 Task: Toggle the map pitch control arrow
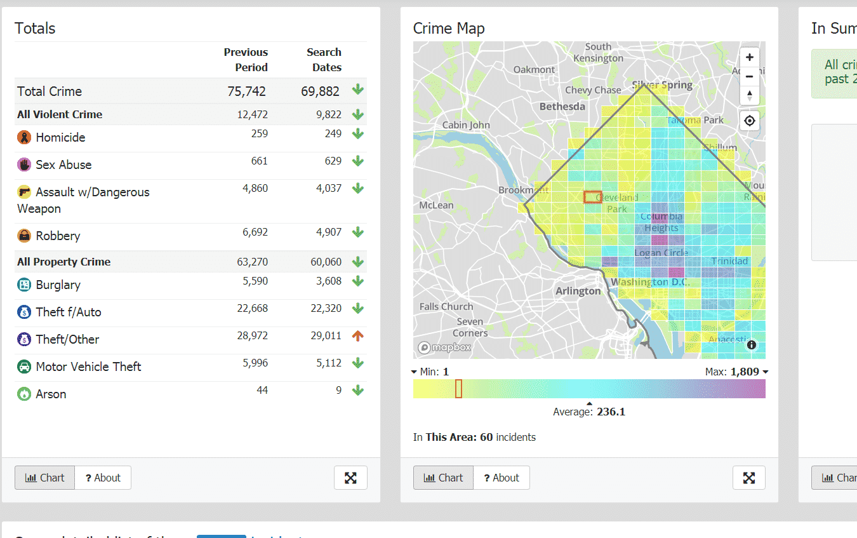pyautogui.click(x=749, y=95)
